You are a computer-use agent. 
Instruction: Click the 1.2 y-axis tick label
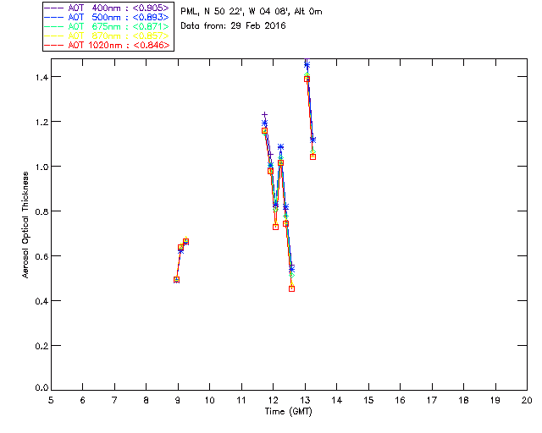click(x=41, y=123)
